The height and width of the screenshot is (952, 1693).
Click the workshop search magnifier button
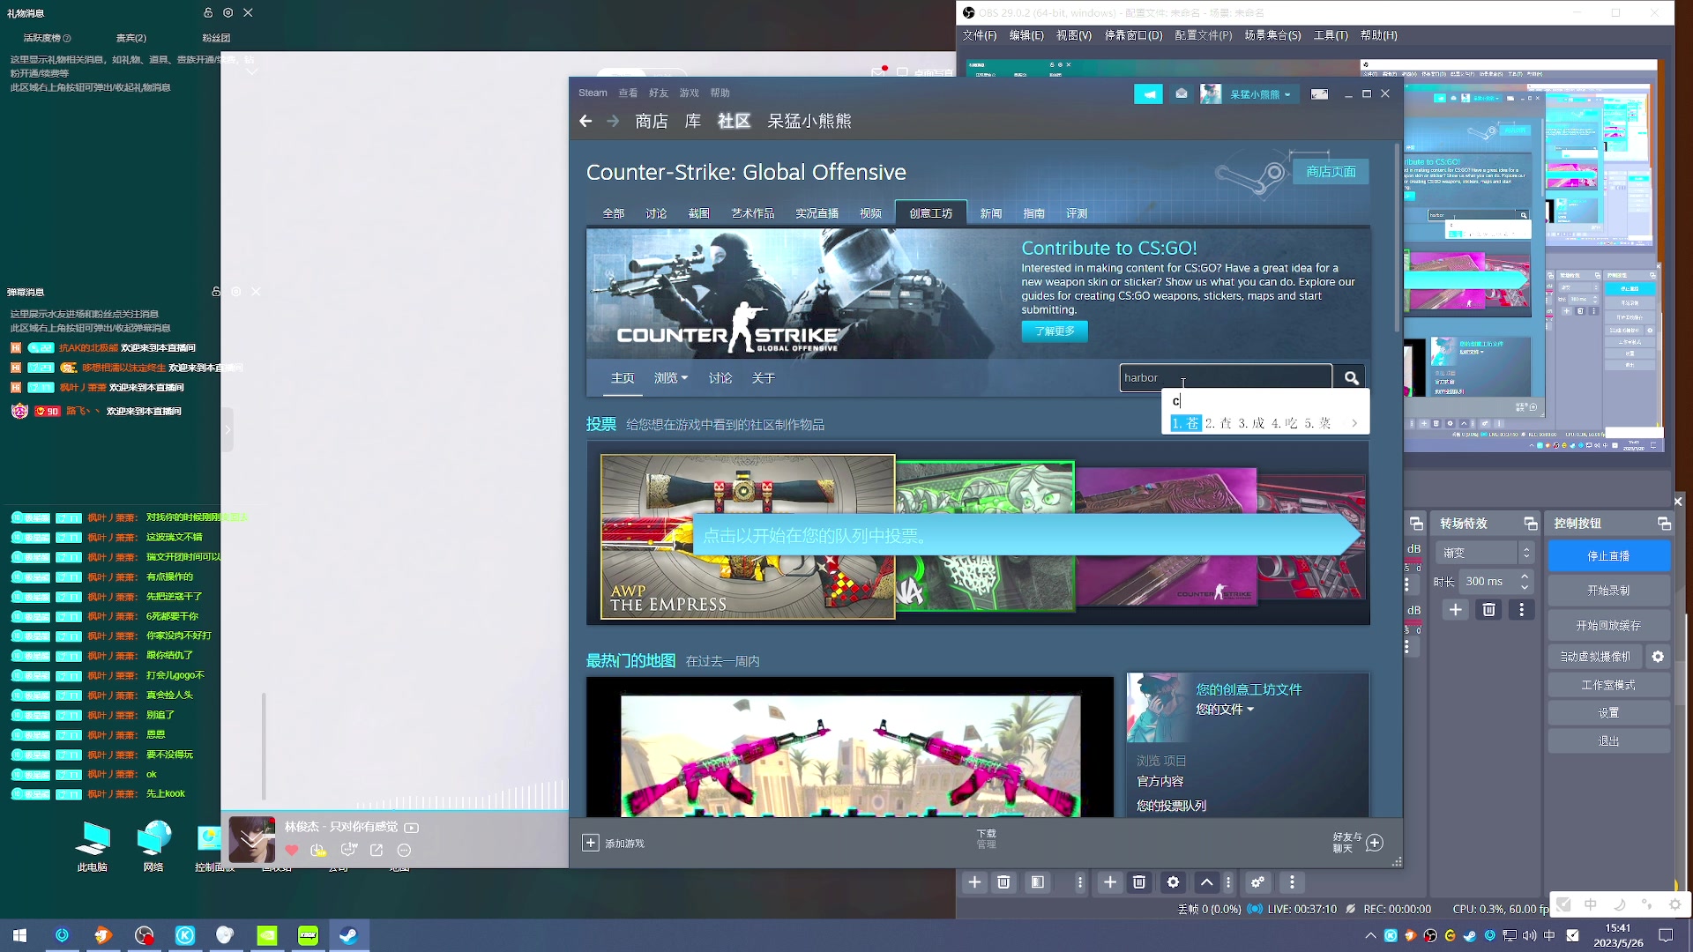pos(1351,377)
